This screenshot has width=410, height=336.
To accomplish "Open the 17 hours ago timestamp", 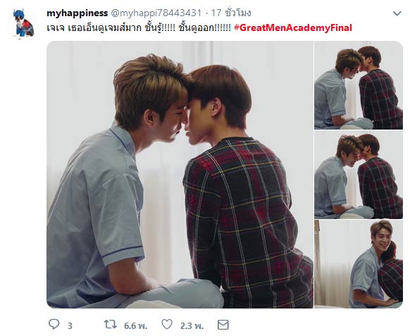I will (x=231, y=13).
